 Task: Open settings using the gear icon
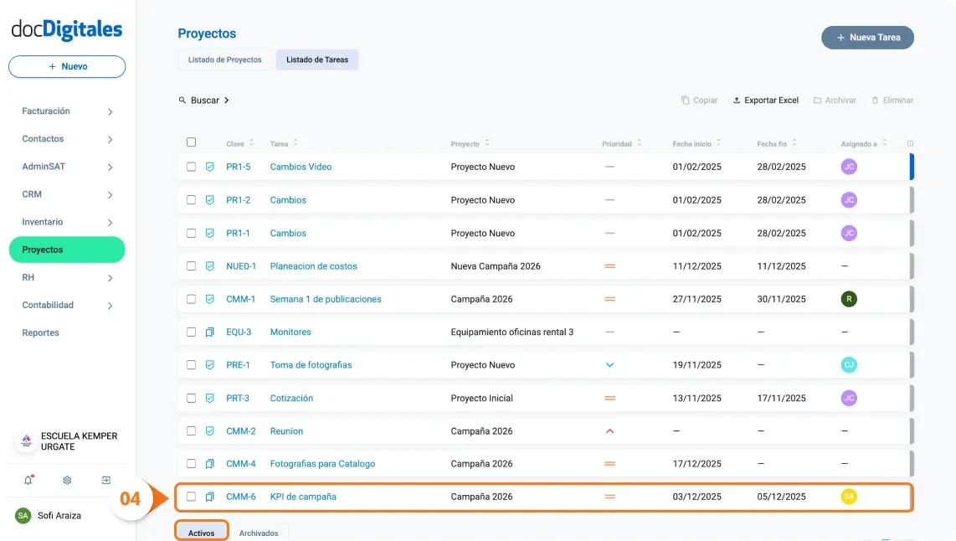(66, 479)
